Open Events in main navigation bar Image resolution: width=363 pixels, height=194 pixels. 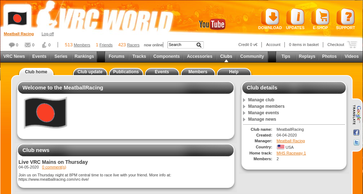click(40, 56)
